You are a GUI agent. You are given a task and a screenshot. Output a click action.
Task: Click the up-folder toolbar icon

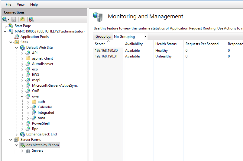pos(22,19)
